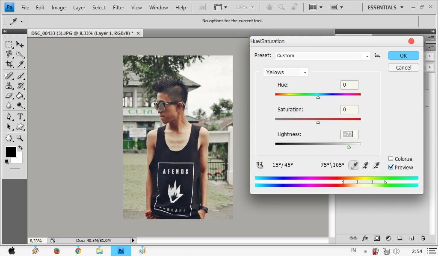The image size is (438, 256).
Task: Toggle the sample eyedropper button
Action: [x=354, y=165]
